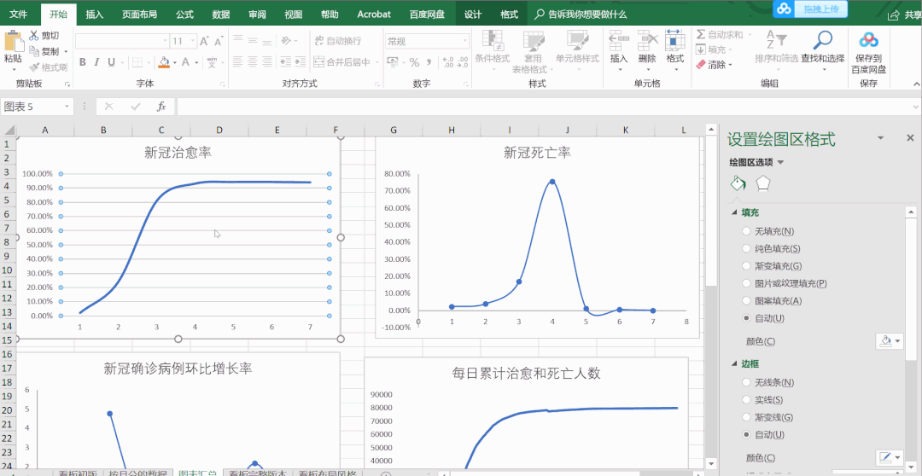Switch to the 按月份的数据 sheet tab
The image size is (922, 476).
(137, 473)
